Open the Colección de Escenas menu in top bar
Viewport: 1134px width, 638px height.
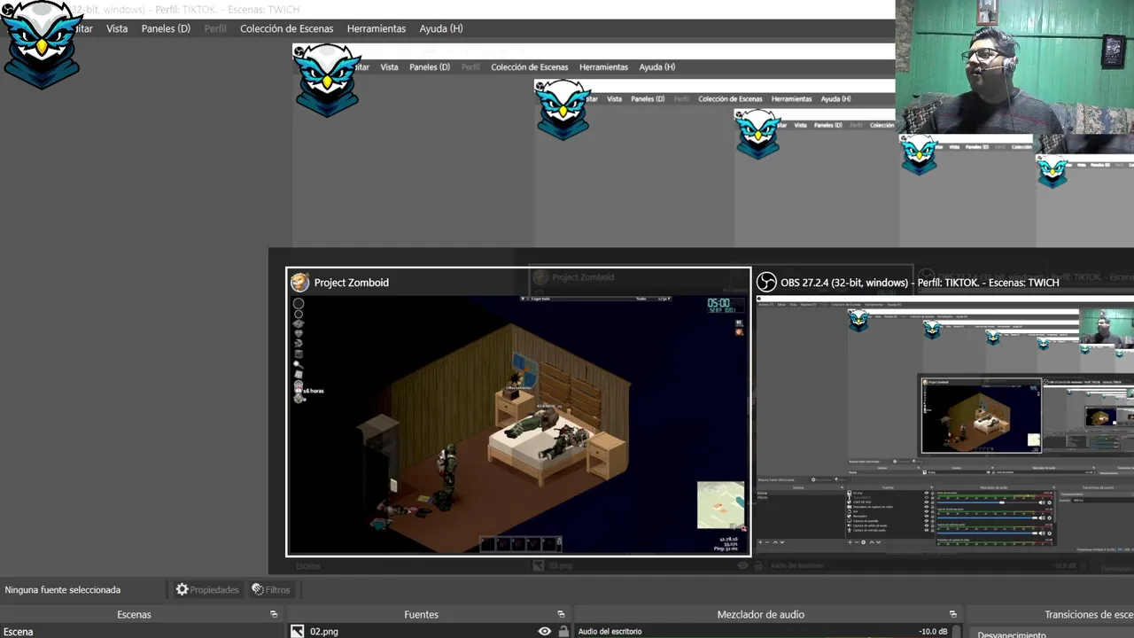(x=286, y=28)
